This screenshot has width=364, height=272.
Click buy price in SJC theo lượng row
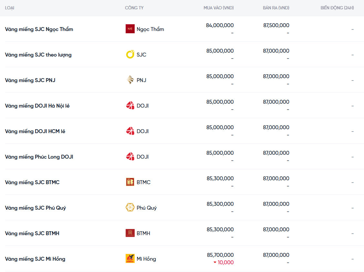point(220,51)
